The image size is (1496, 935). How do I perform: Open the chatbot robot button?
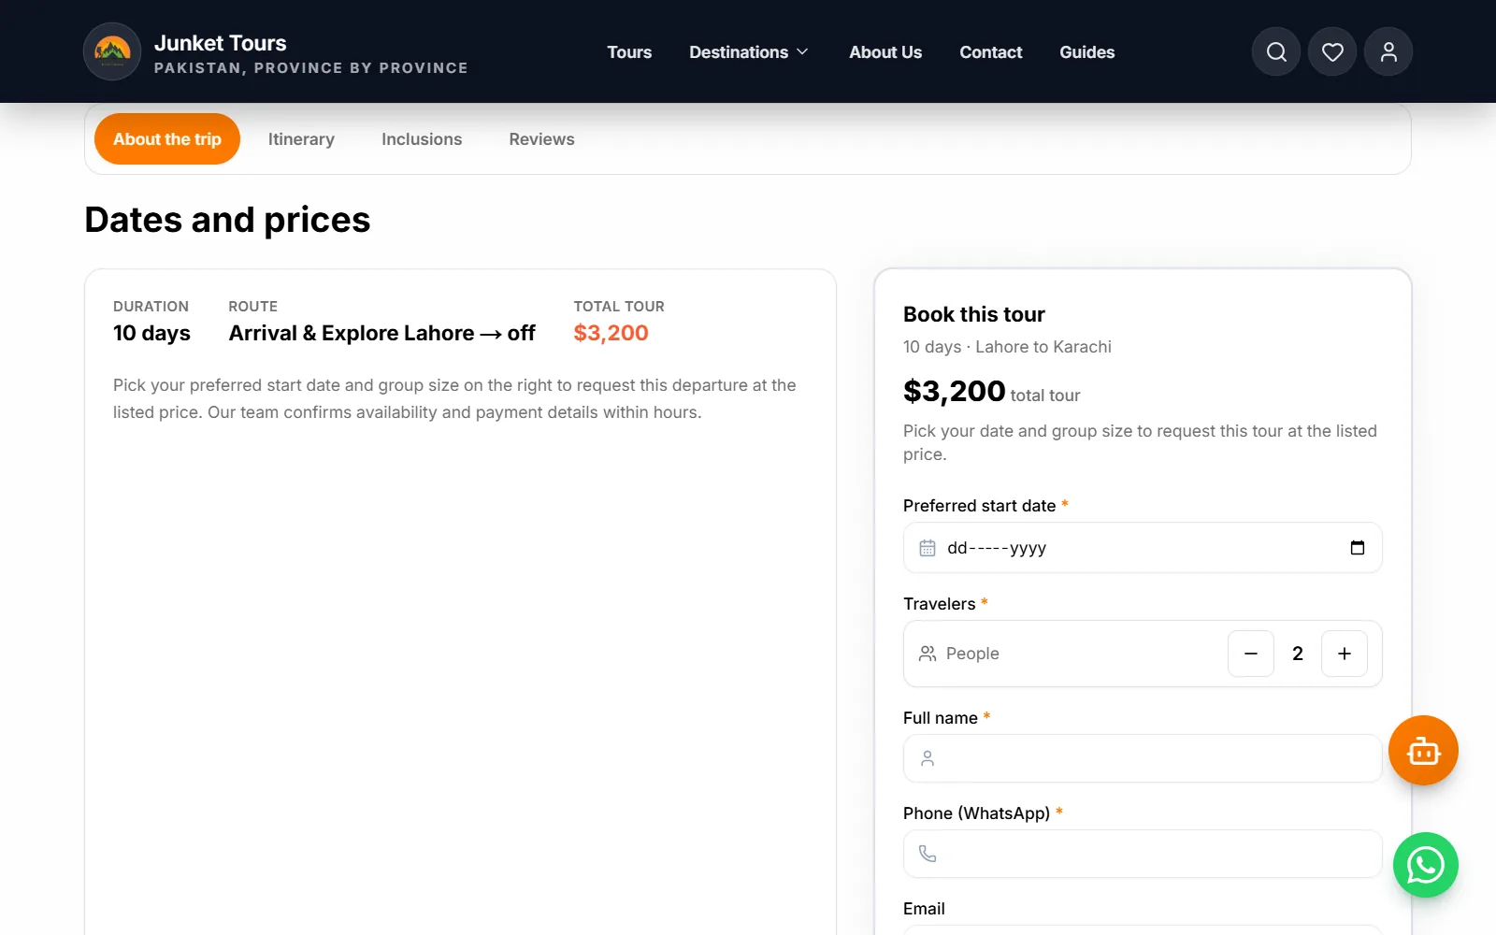tap(1423, 750)
